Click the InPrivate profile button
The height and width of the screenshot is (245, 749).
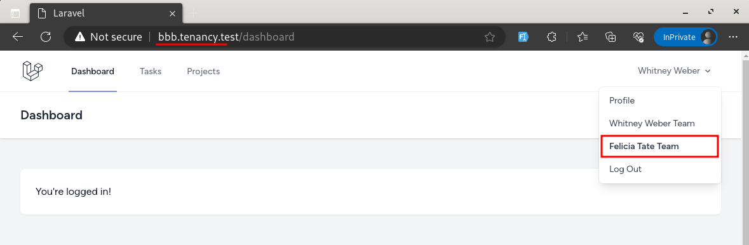[x=685, y=37]
